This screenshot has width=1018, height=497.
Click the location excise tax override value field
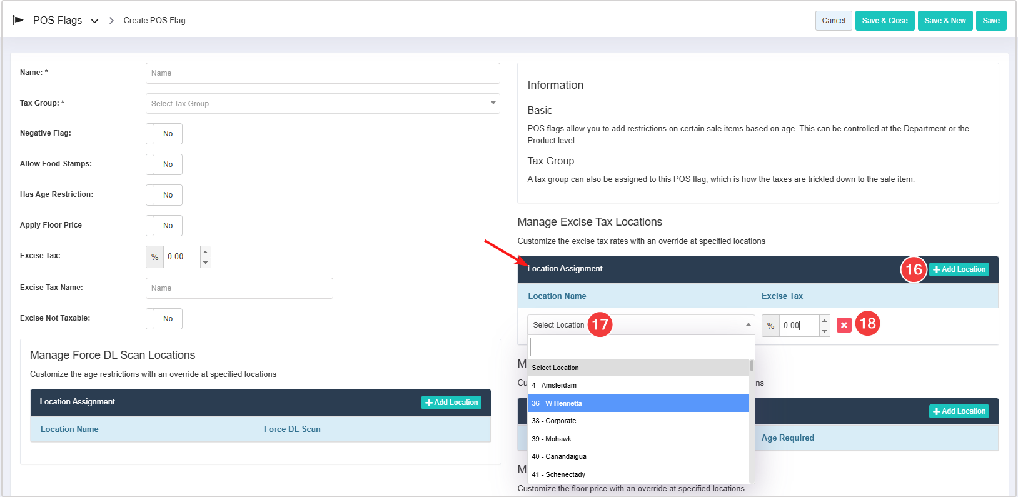point(799,326)
